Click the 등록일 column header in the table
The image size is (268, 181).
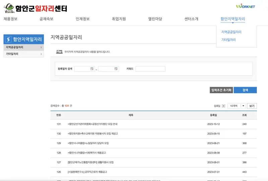(x=213, y=115)
